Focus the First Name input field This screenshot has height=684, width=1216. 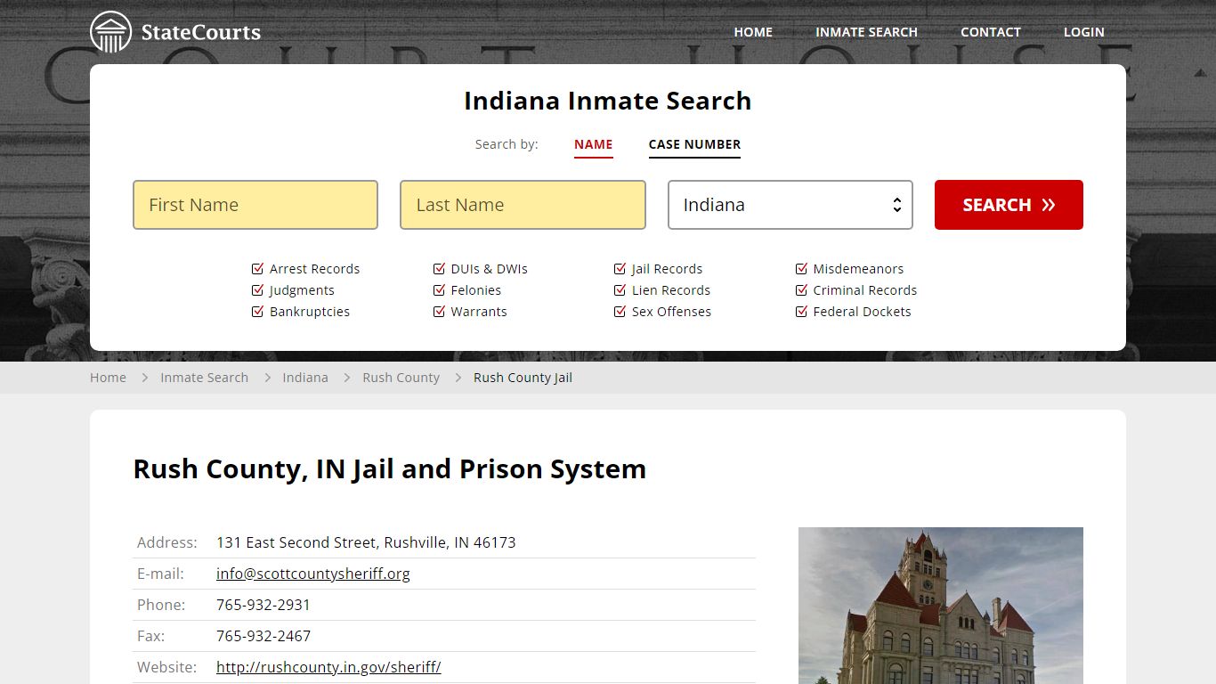pyautogui.click(x=255, y=205)
